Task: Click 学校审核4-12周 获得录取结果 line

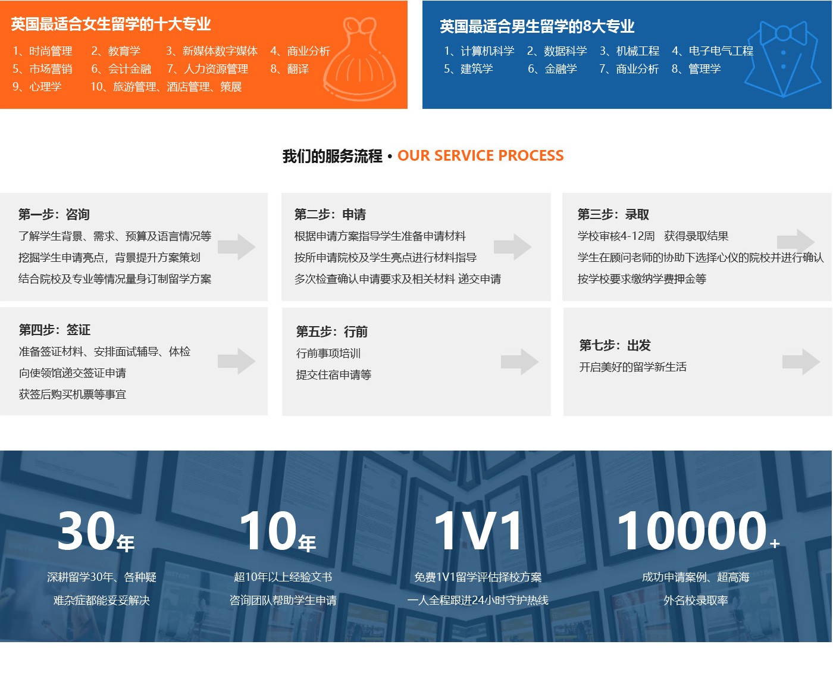Action: (x=653, y=236)
